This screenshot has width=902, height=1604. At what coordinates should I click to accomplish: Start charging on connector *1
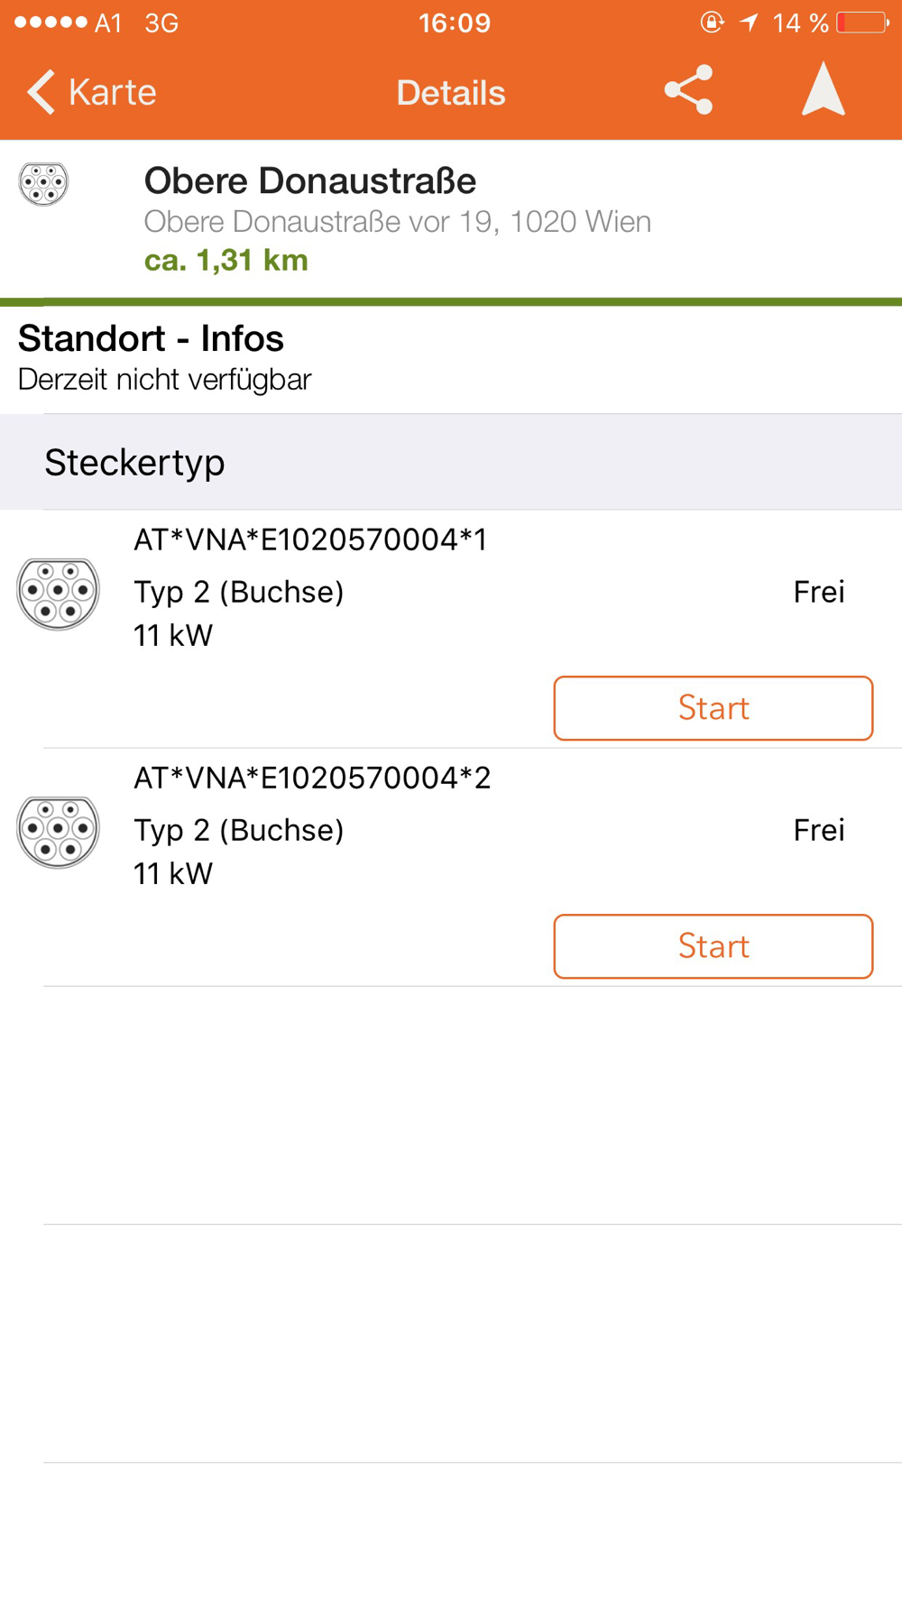click(x=713, y=708)
